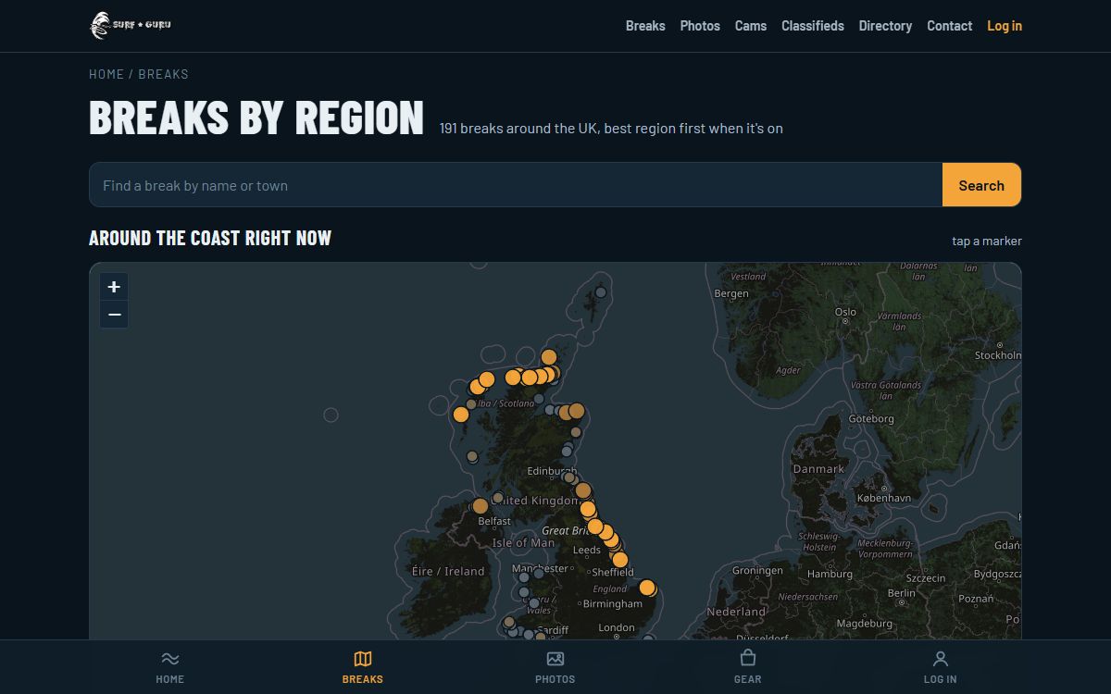This screenshot has width=1111, height=694.
Task: Click the Stockholm label on the map
Action: (x=998, y=355)
